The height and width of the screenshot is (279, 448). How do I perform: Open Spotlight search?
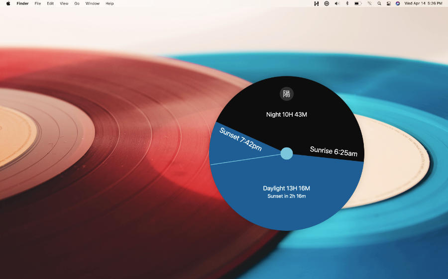pos(379,3)
